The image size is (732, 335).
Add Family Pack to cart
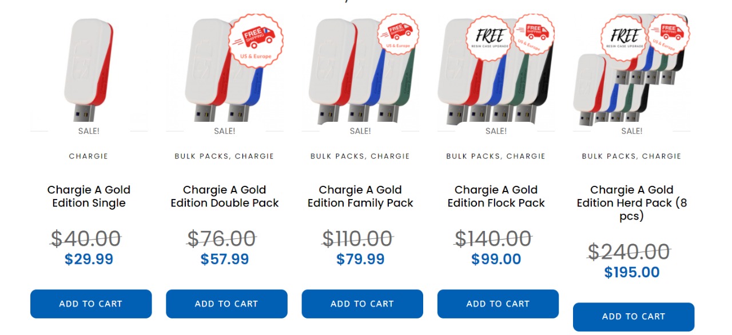coord(362,304)
